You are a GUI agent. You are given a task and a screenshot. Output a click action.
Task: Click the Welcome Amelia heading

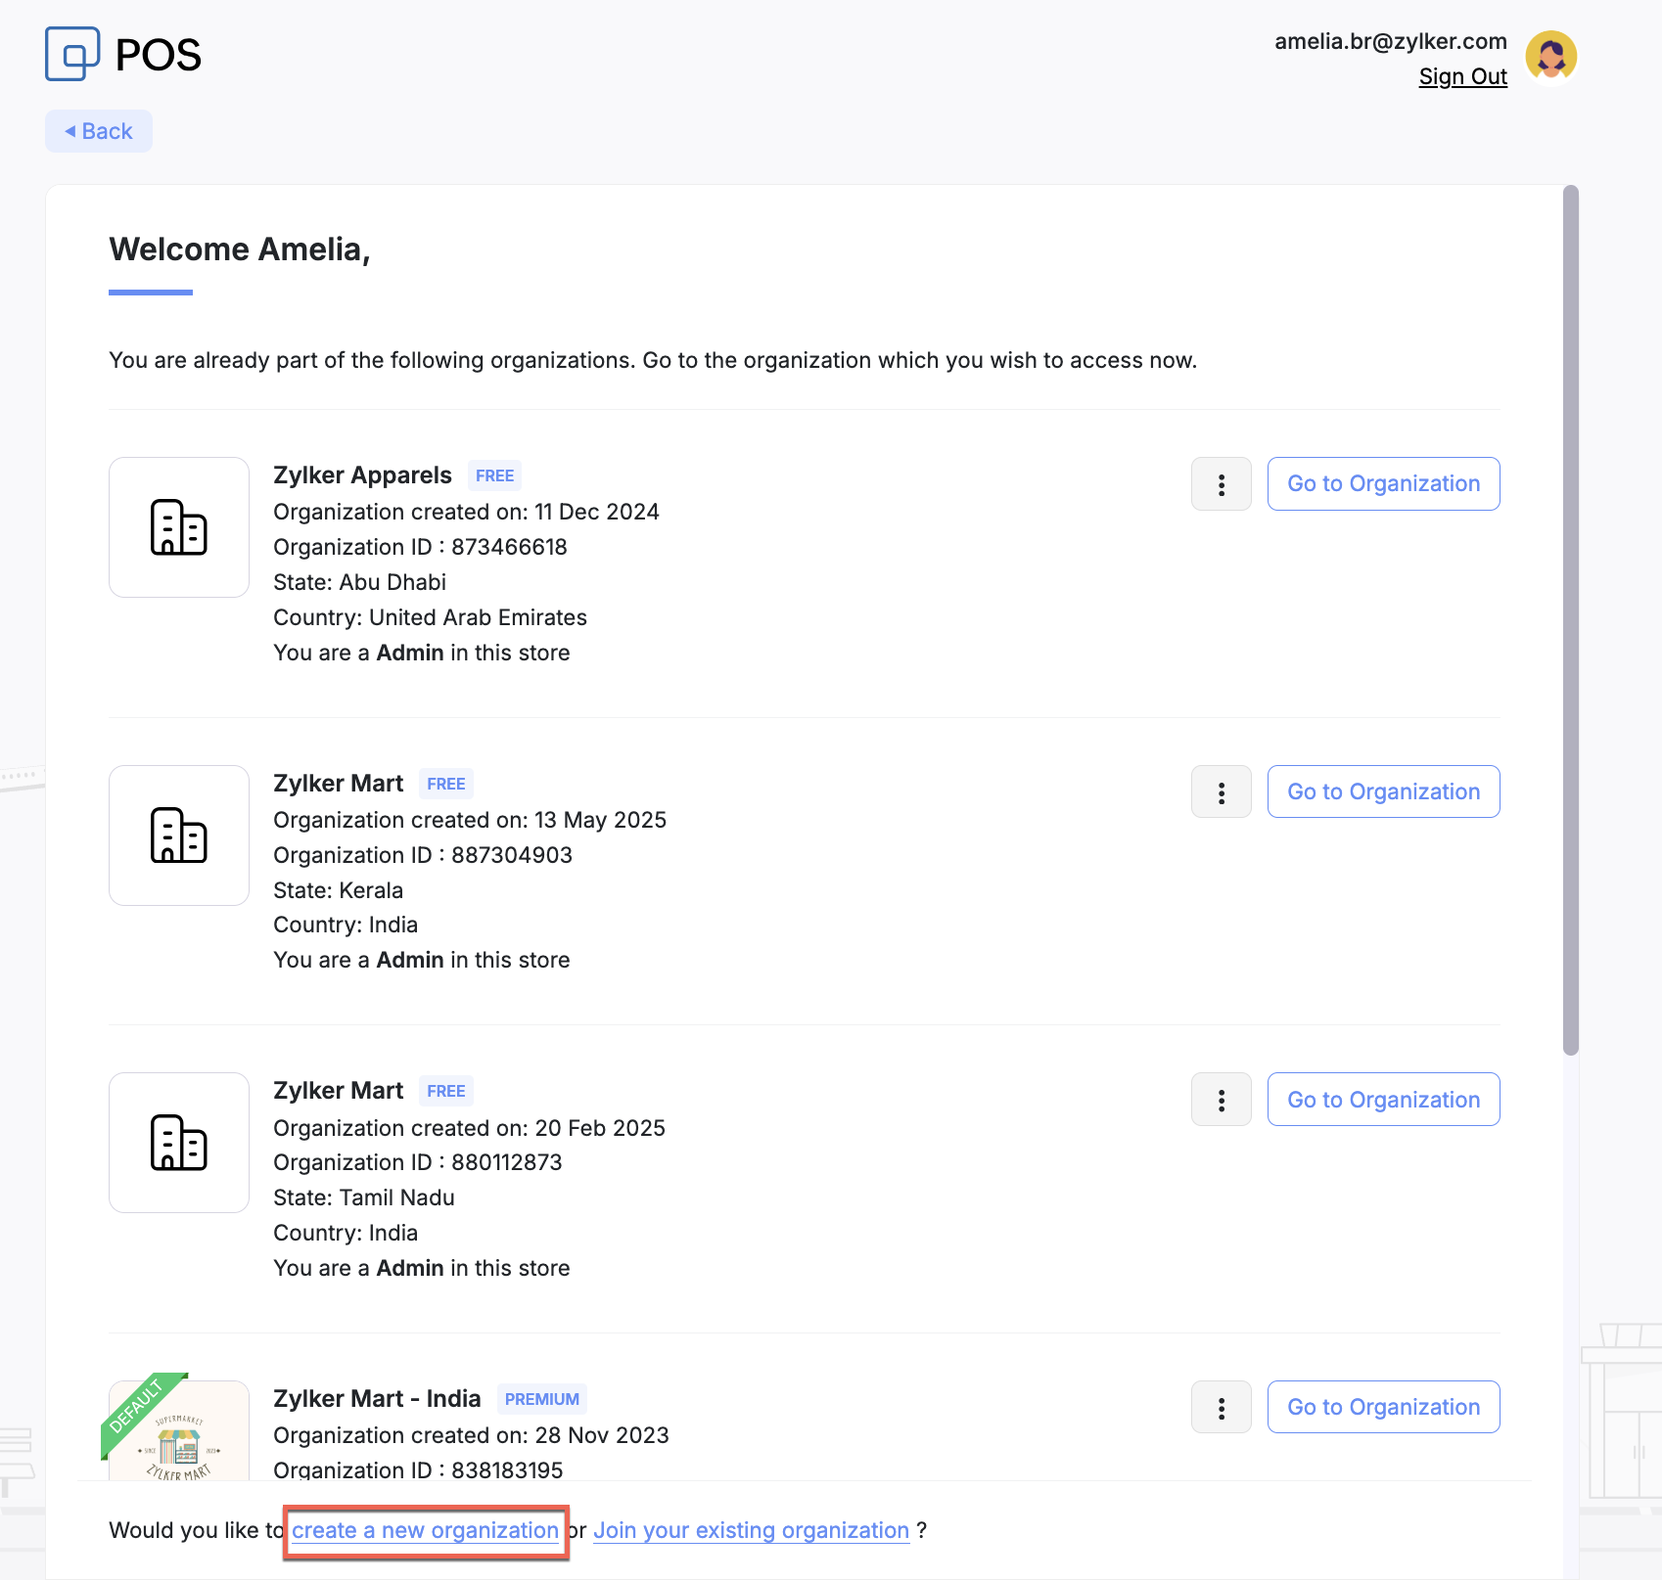click(x=240, y=249)
